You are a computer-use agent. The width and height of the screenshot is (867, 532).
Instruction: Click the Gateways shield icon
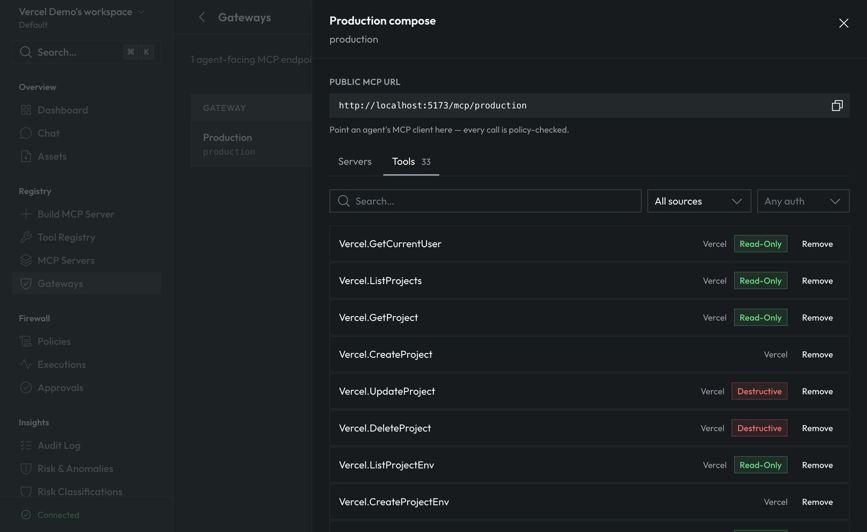[26, 284]
